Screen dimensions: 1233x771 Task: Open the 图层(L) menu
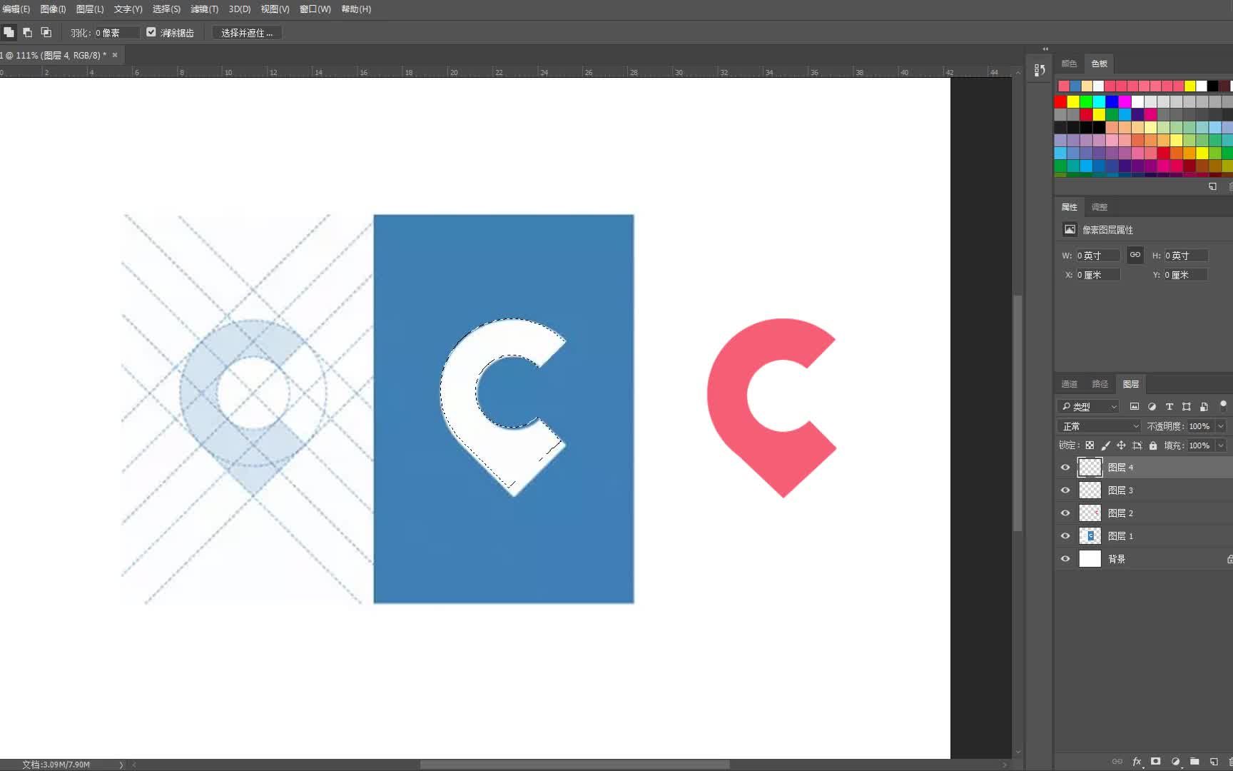(x=90, y=9)
